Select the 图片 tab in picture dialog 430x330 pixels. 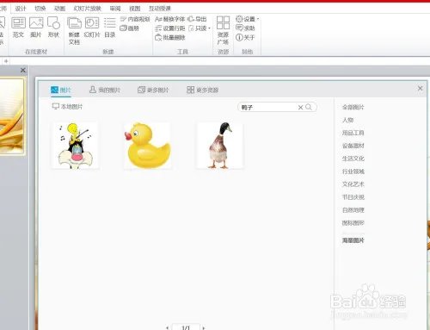pos(61,90)
